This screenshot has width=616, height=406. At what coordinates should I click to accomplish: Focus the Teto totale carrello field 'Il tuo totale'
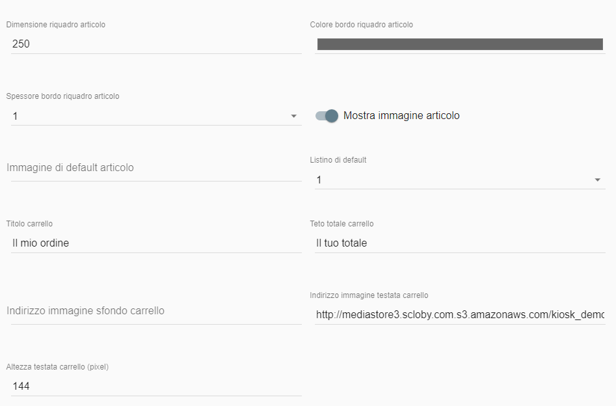[x=460, y=243]
